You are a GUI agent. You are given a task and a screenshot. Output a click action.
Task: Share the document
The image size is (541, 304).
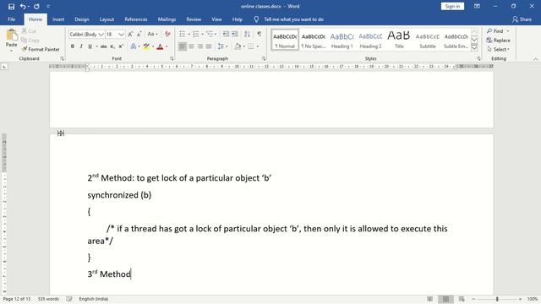pyautogui.click(x=522, y=19)
